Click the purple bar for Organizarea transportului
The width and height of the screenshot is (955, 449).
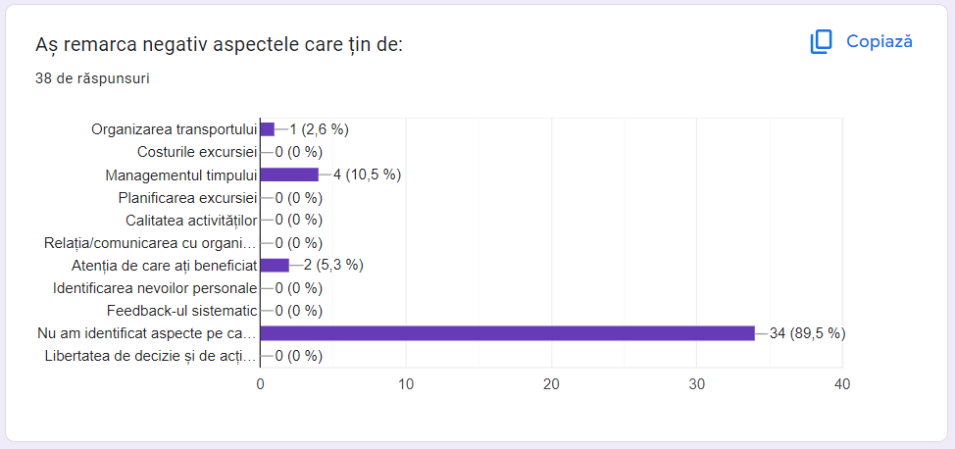(267, 128)
